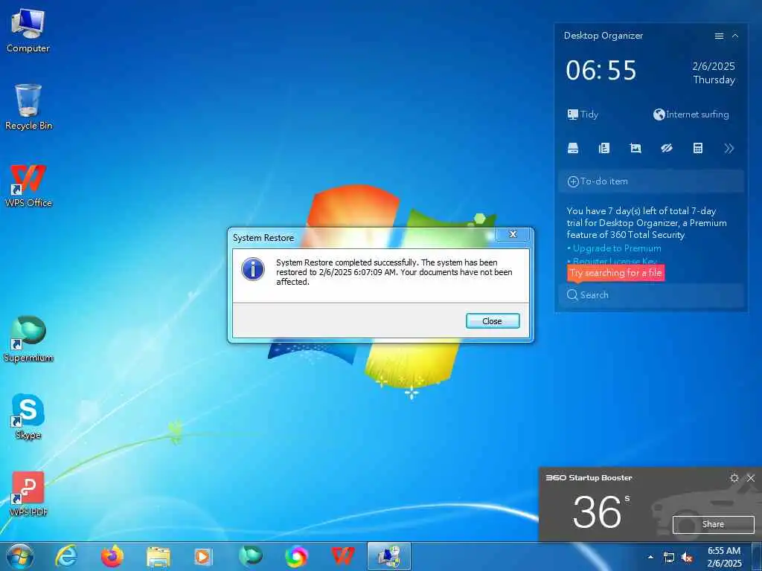
Task: Open the Skype desktop shortcut
Action: pos(28,416)
